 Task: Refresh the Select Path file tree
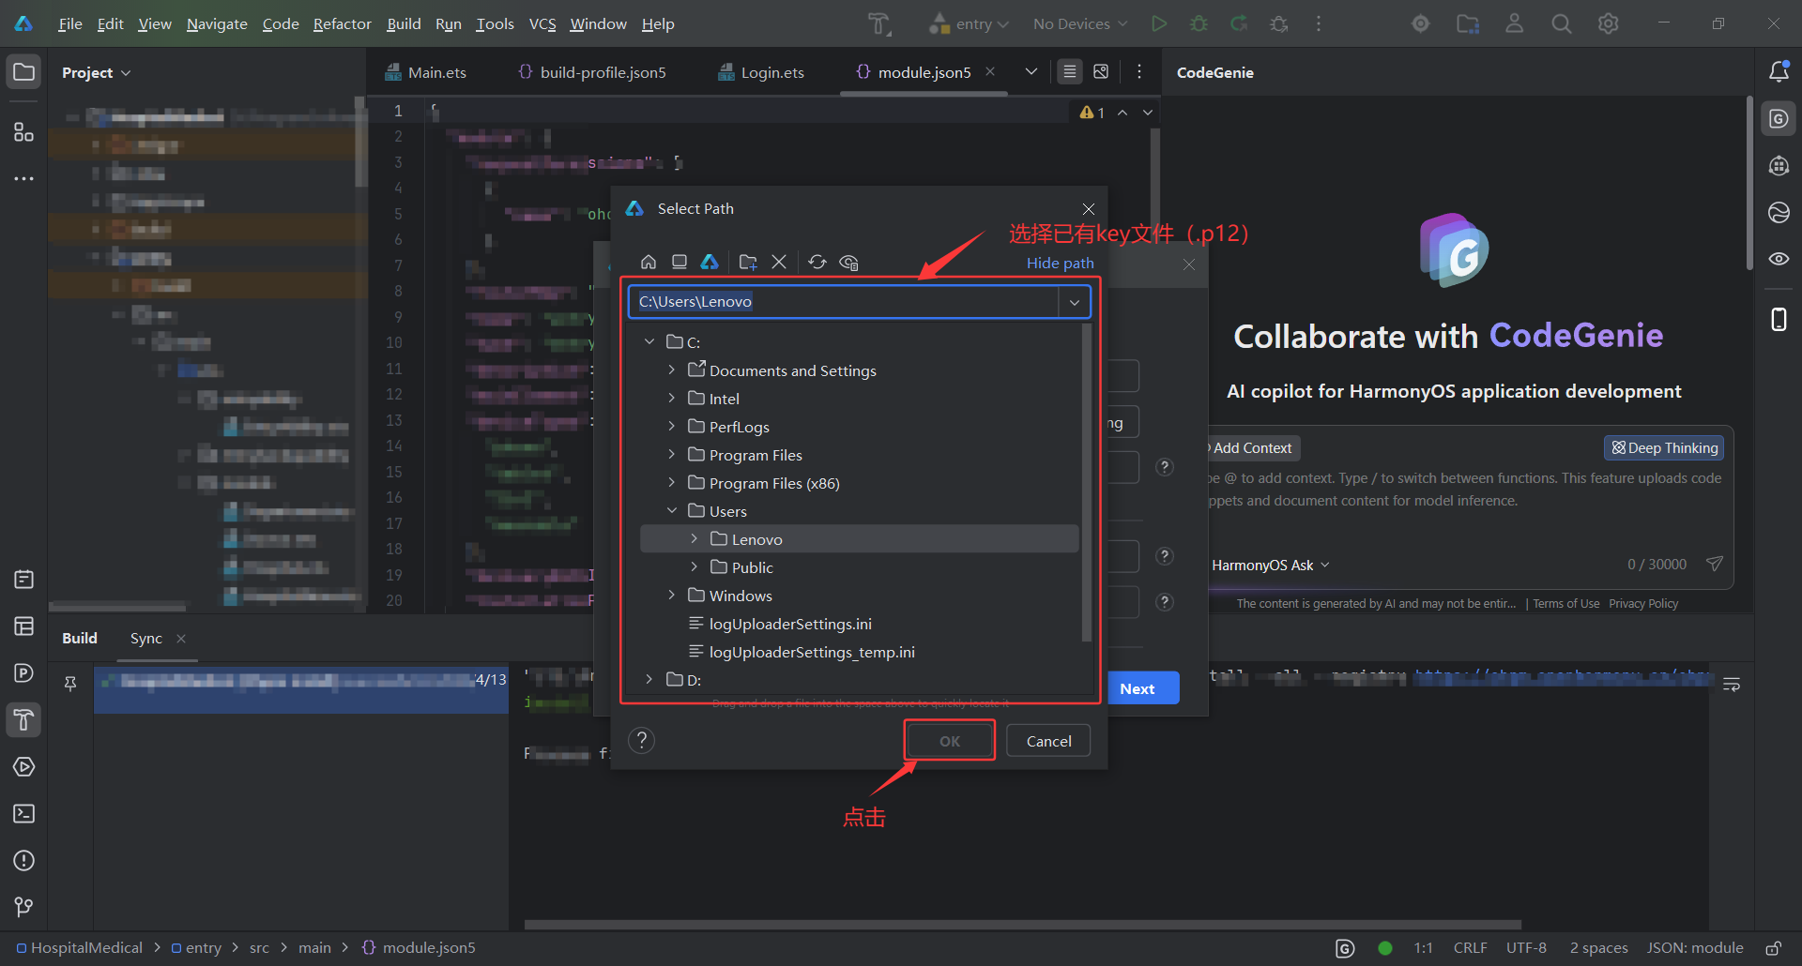click(x=817, y=262)
